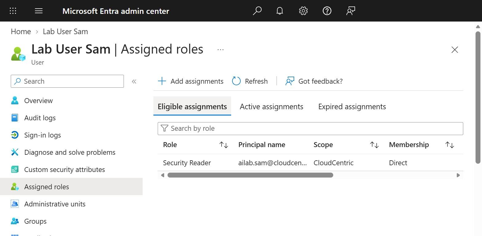
Task: Sort by Scope column arrows
Action: coord(374,145)
